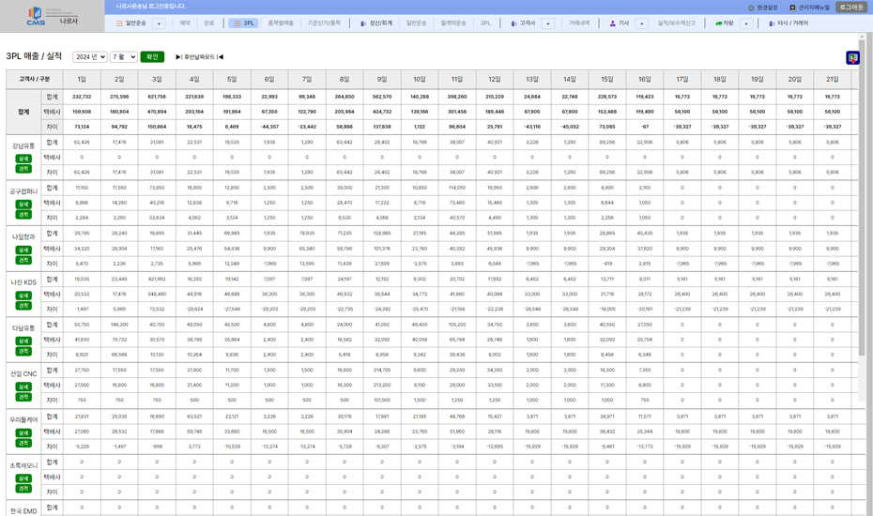Click the 나진 KDS customer name

pyautogui.click(x=23, y=282)
